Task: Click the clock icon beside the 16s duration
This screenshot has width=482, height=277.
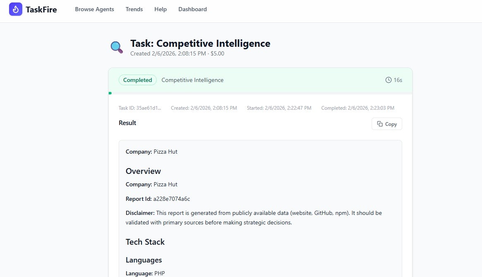Action: (x=388, y=80)
